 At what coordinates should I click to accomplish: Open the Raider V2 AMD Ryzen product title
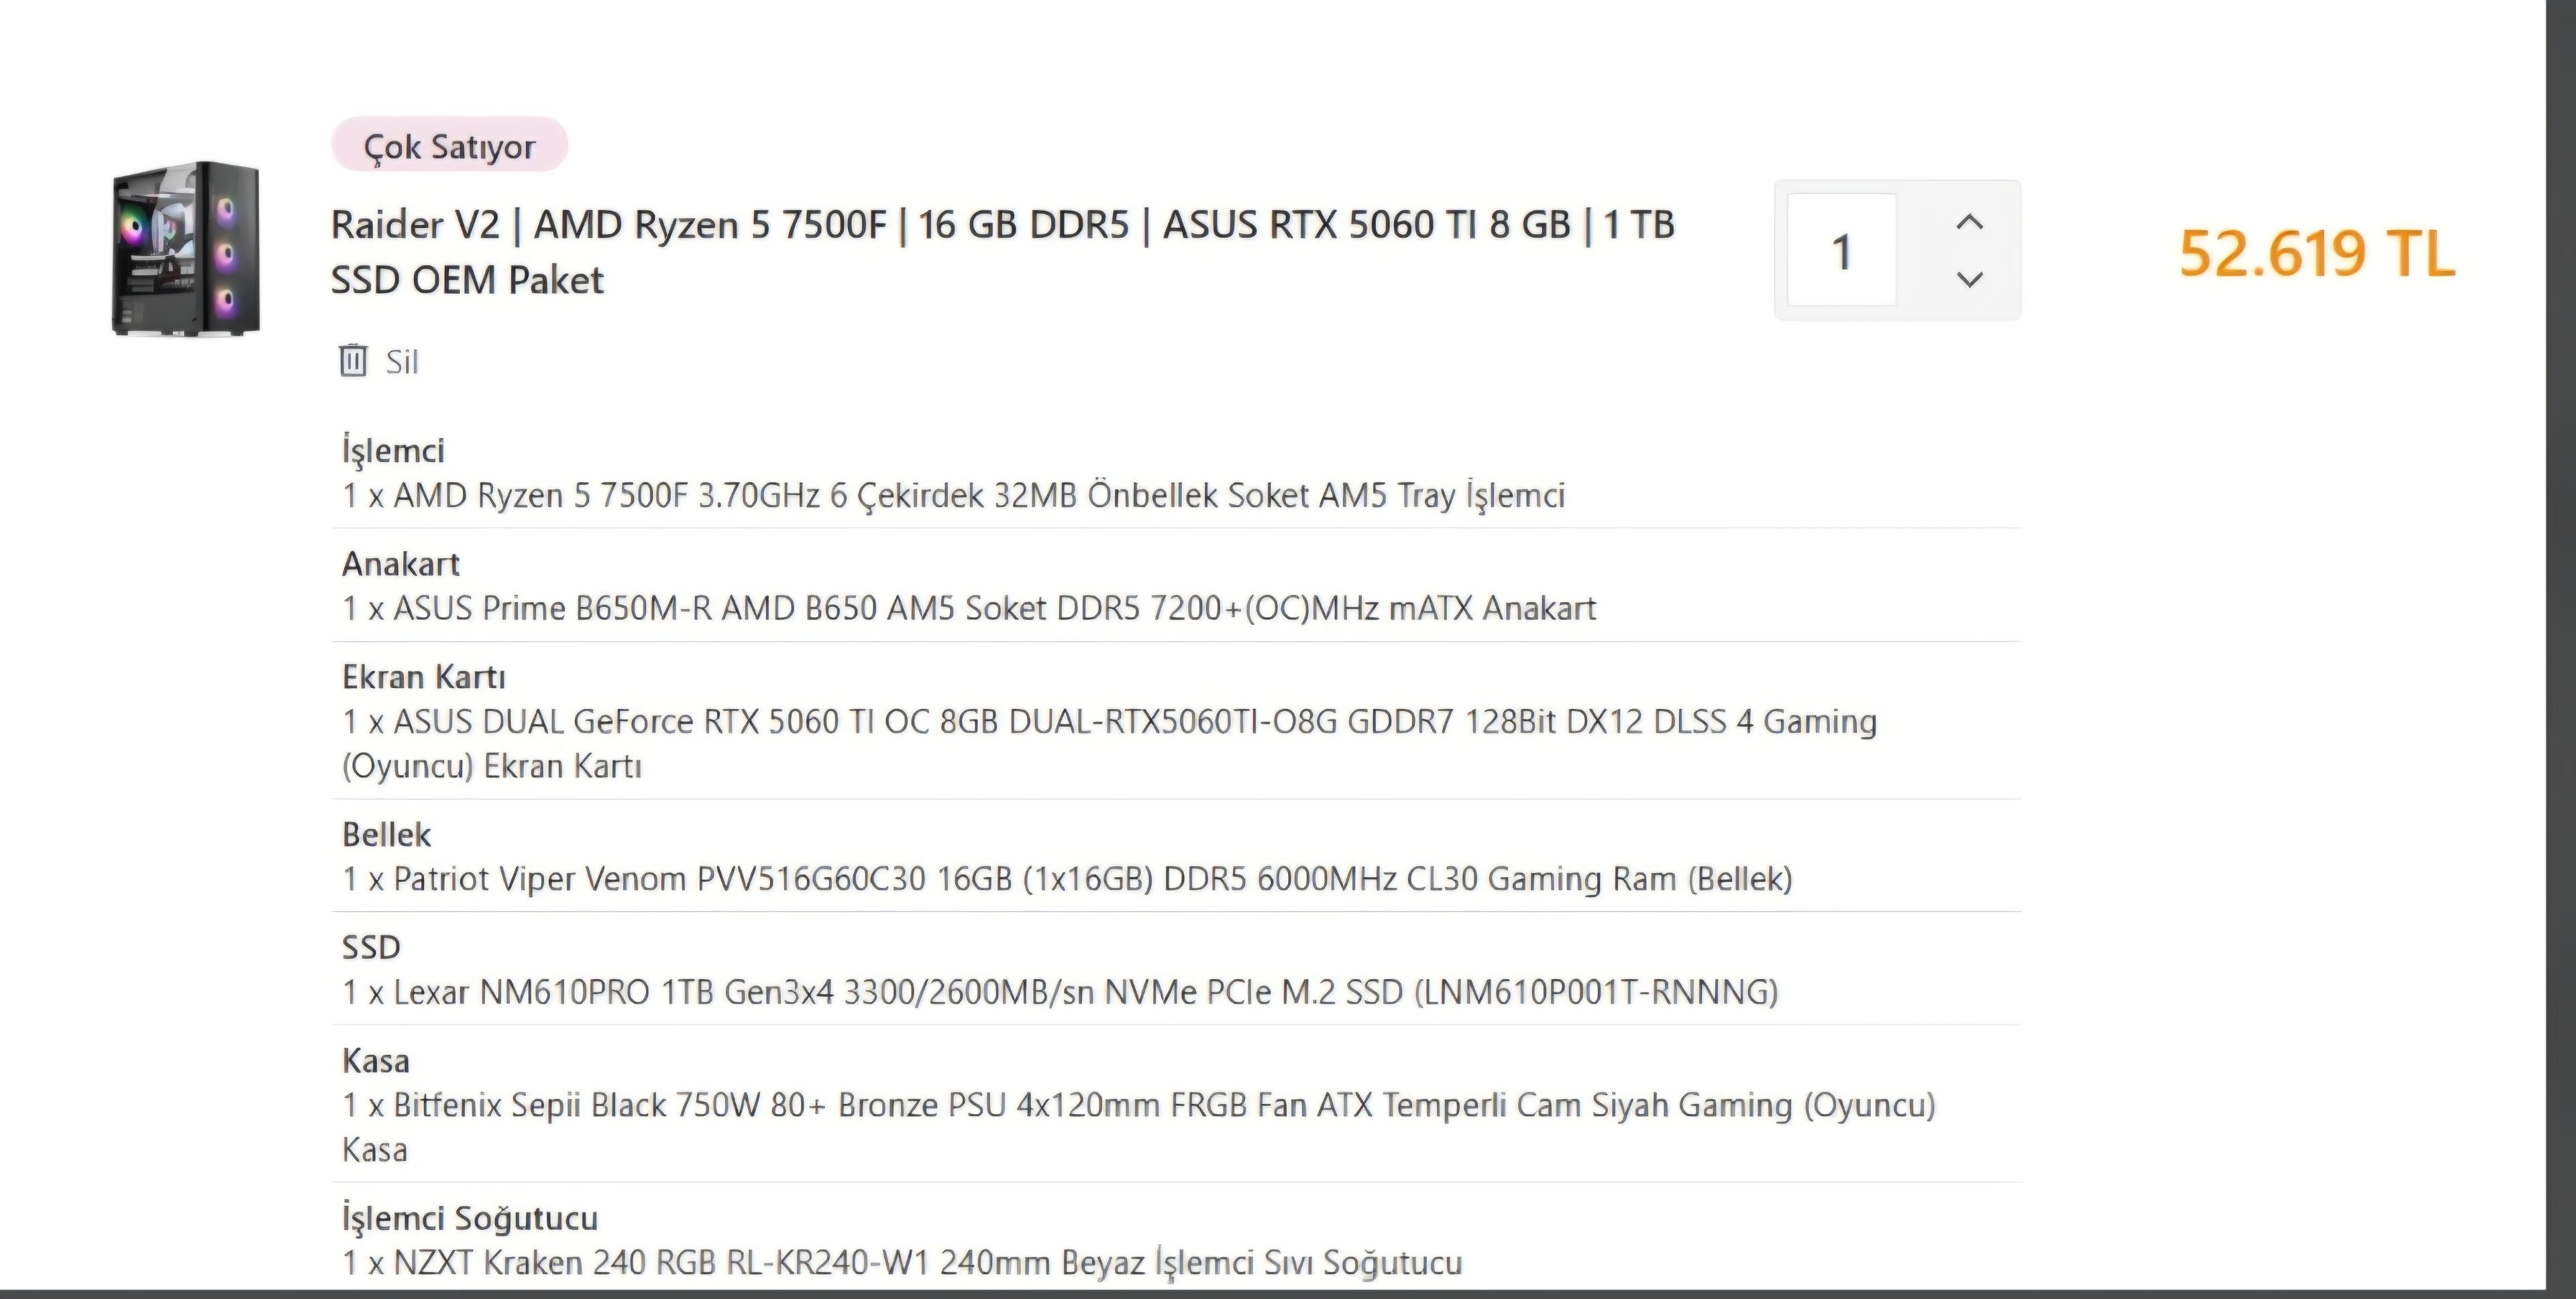coord(1002,252)
